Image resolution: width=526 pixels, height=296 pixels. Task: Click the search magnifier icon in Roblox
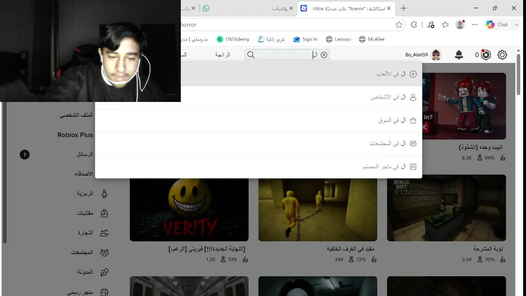tap(251, 55)
